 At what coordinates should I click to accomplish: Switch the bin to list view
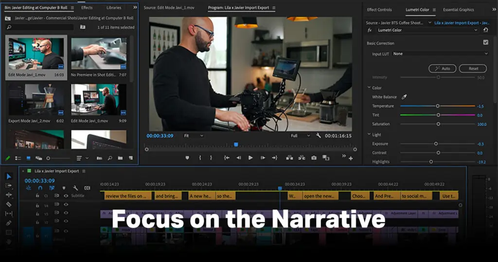[18, 158]
